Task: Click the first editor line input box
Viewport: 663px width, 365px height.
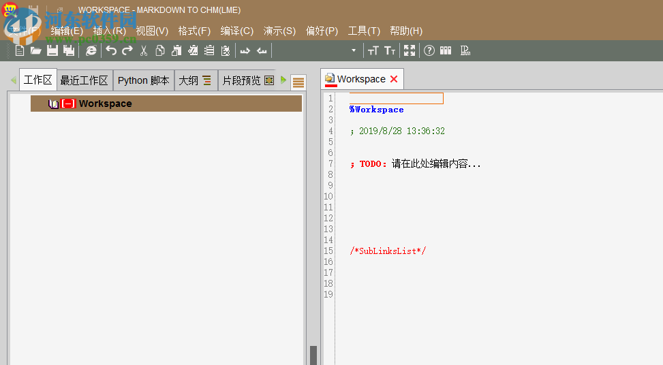Action: point(396,99)
